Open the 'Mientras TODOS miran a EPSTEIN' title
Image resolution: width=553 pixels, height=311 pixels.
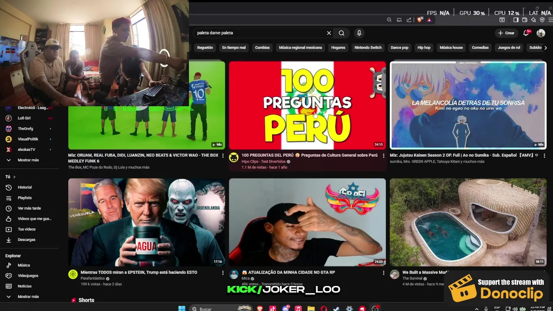click(x=139, y=273)
